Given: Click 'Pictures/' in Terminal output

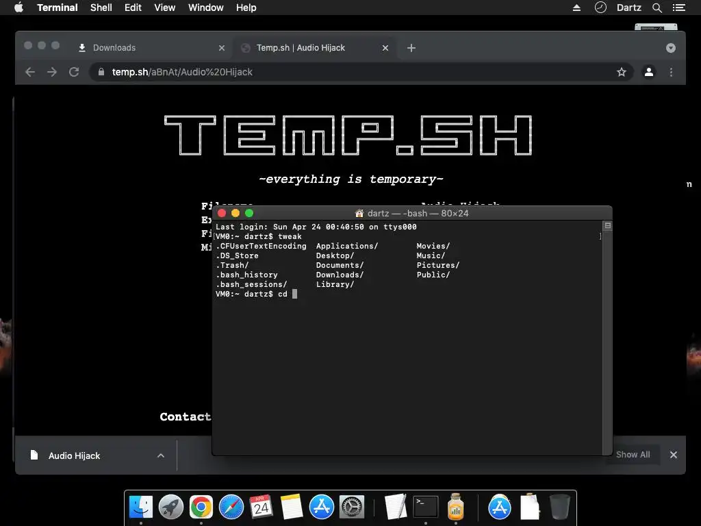Looking at the screenshot, I should 437,265.
